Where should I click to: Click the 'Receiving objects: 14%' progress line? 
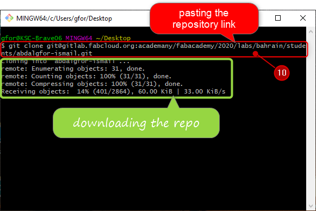coord(113,91)
